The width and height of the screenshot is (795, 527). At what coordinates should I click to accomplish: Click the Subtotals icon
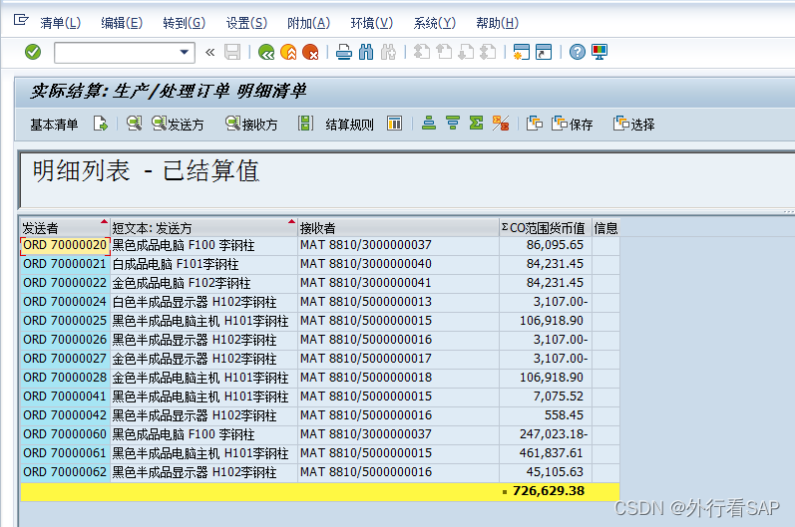501,123
